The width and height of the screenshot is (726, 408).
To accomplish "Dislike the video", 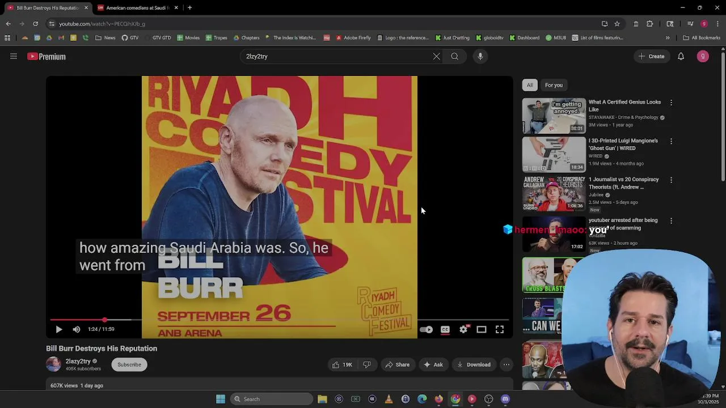I will pyautogui.click(x=367, y=365).
